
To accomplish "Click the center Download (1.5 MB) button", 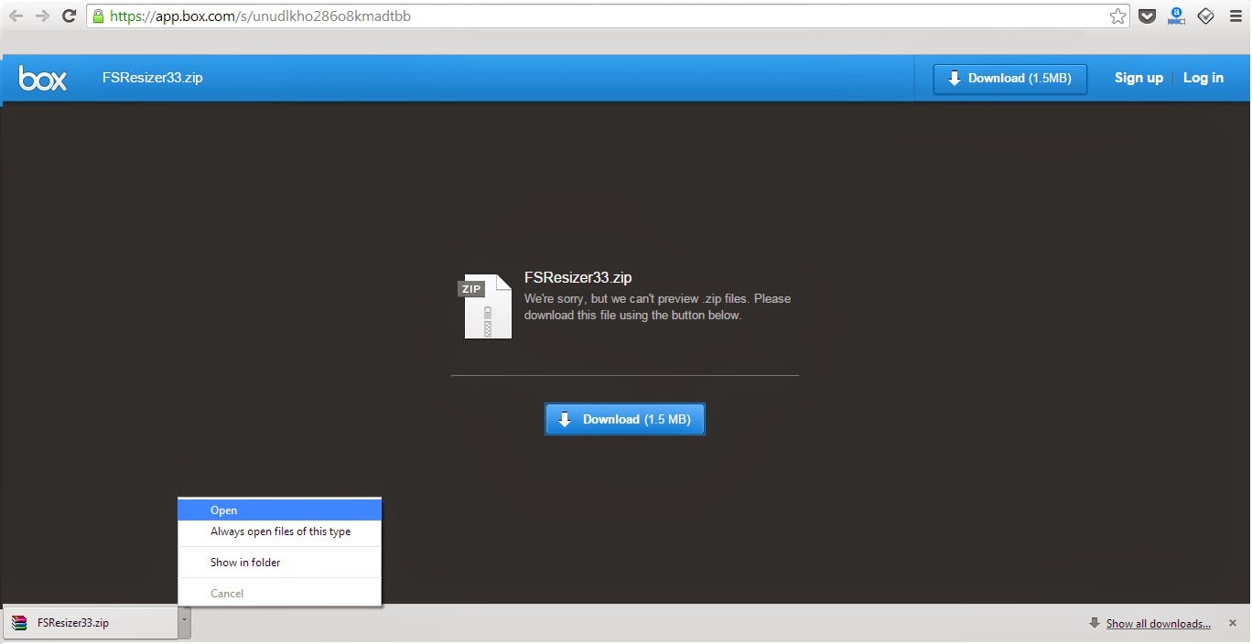I will [x=625, y=419].
